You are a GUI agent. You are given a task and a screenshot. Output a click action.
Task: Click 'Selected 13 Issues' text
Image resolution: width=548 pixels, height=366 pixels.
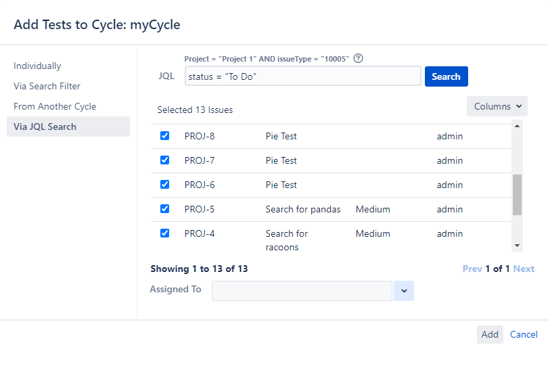[x=195, y=110]
